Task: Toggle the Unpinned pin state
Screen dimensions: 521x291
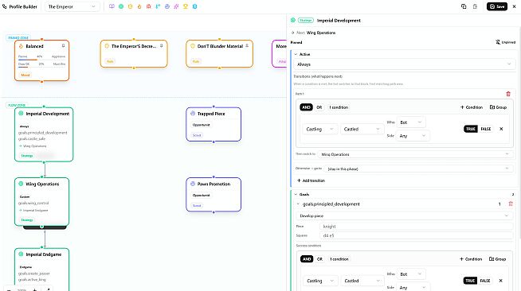Action: 505,42
